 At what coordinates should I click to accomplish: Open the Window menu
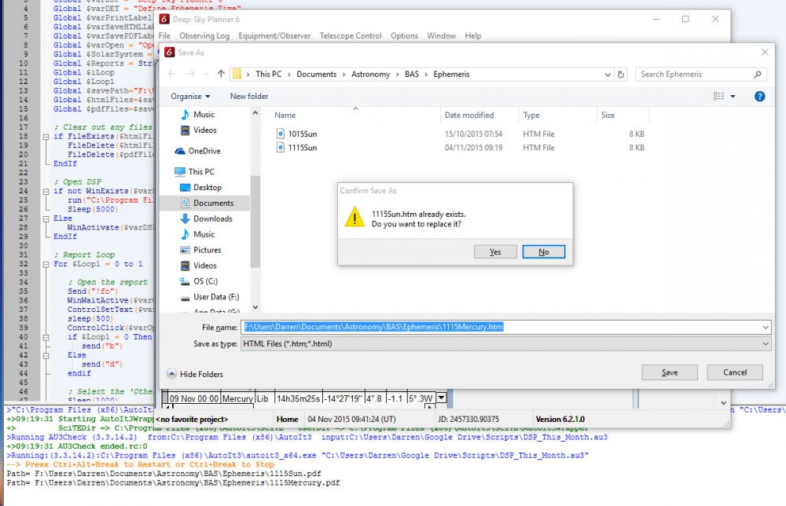442,35
